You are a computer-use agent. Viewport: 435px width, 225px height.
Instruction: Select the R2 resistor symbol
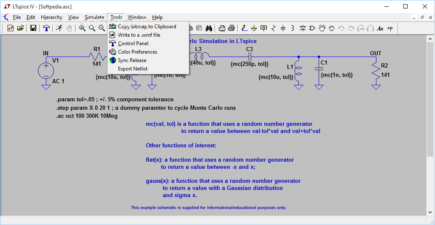376,71
